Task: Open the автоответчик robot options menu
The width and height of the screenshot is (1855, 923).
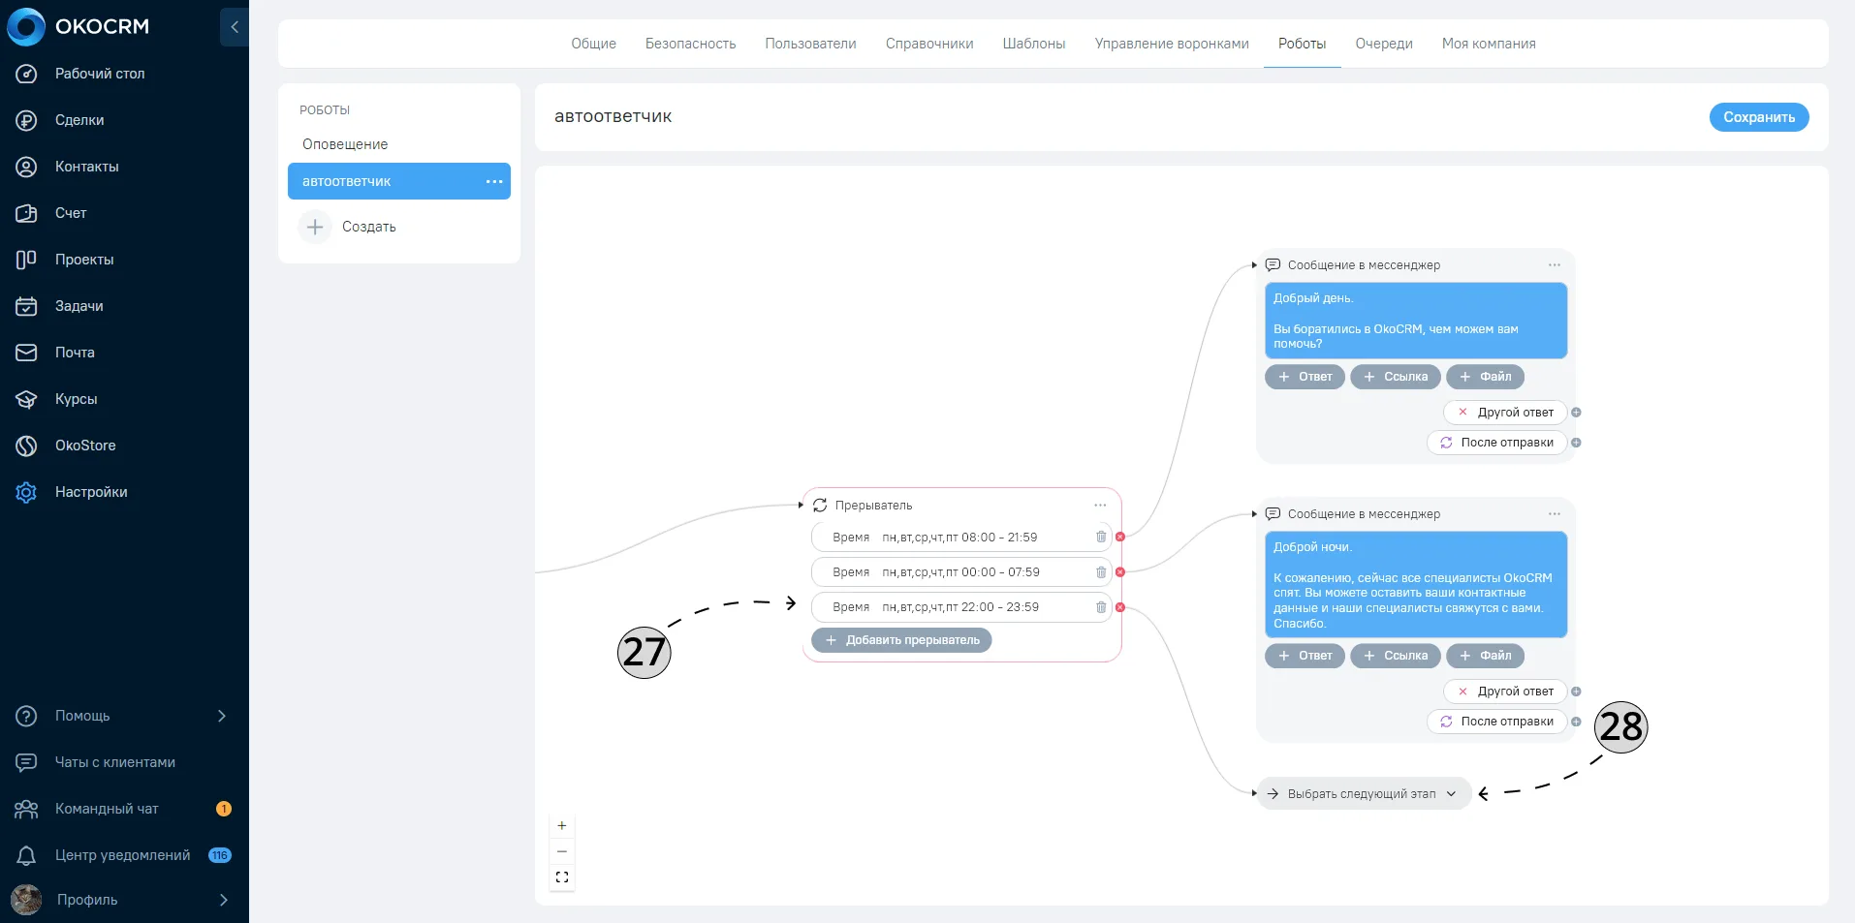Action: pos(494,181)
